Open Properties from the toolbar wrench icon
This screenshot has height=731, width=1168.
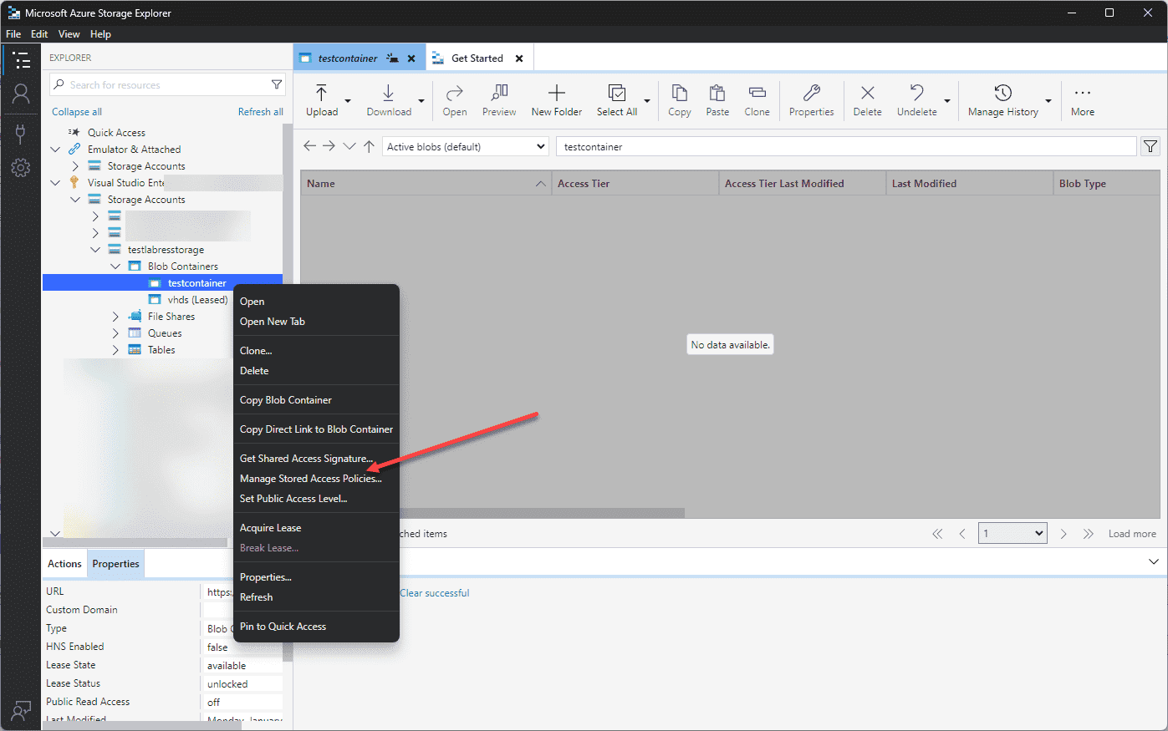tap(811, 100)
